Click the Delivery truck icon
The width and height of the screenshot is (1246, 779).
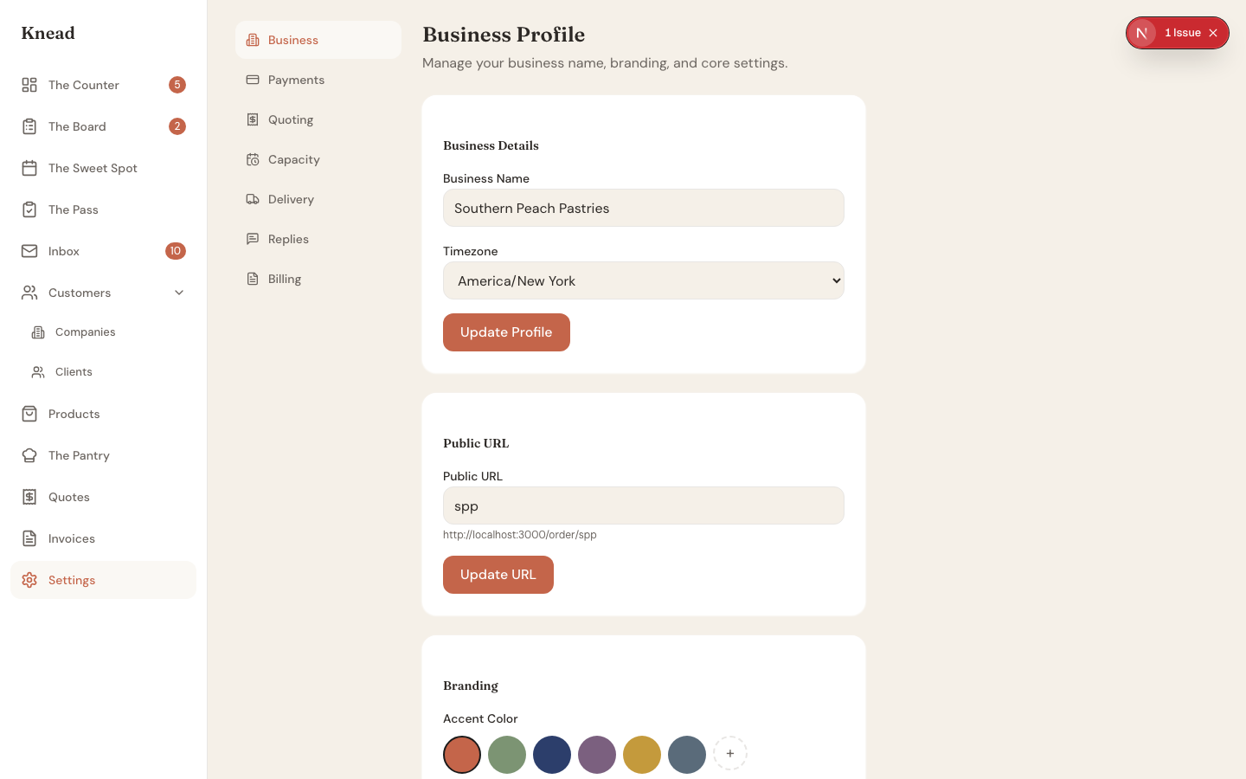click(252, 199)
